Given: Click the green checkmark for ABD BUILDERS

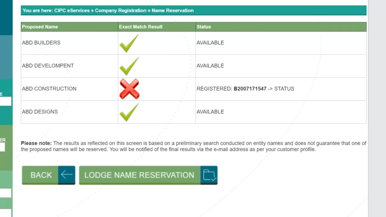Looking at the screenshot, I should pyautogui.click(x=129, y=43).
